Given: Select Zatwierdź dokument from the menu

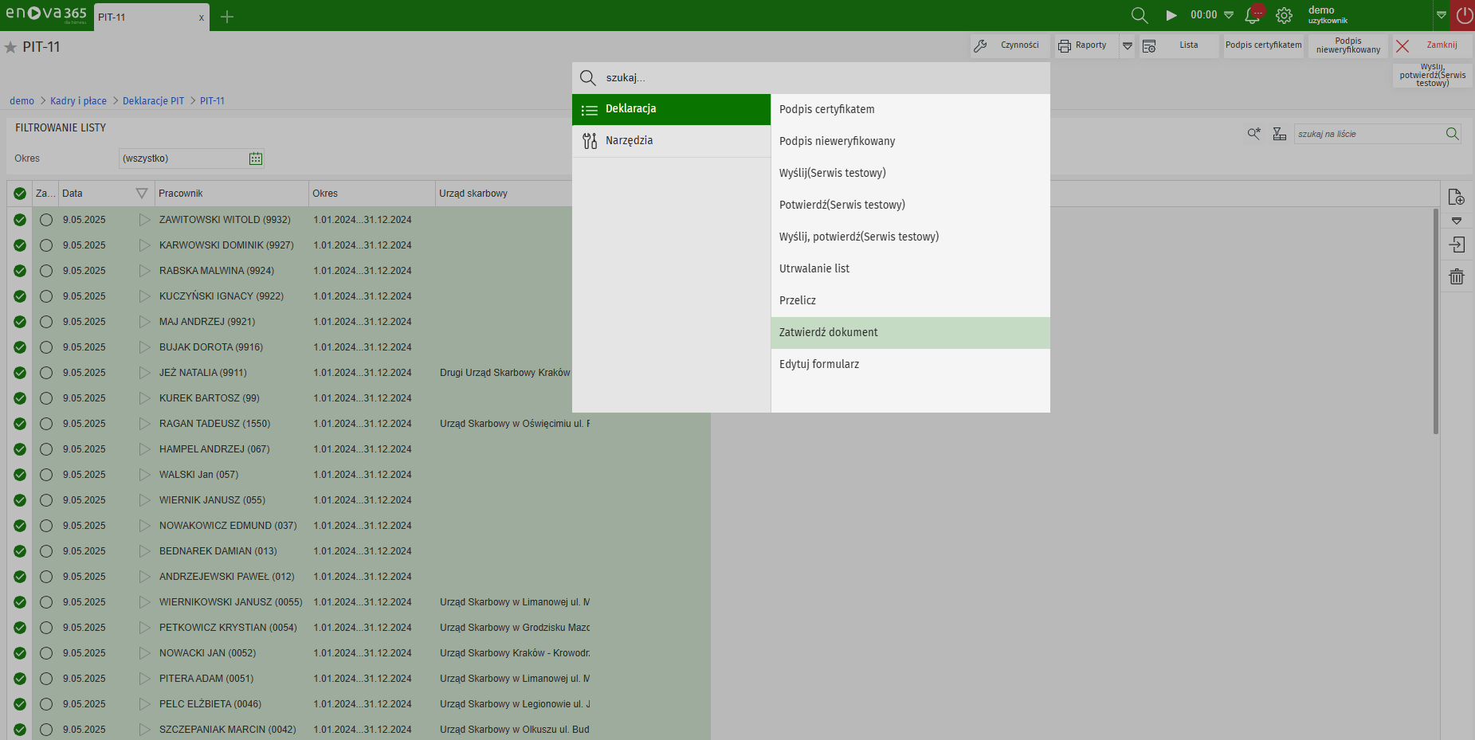Looking at the screenshot, I should pyautogui.click(x=829, y=332).
